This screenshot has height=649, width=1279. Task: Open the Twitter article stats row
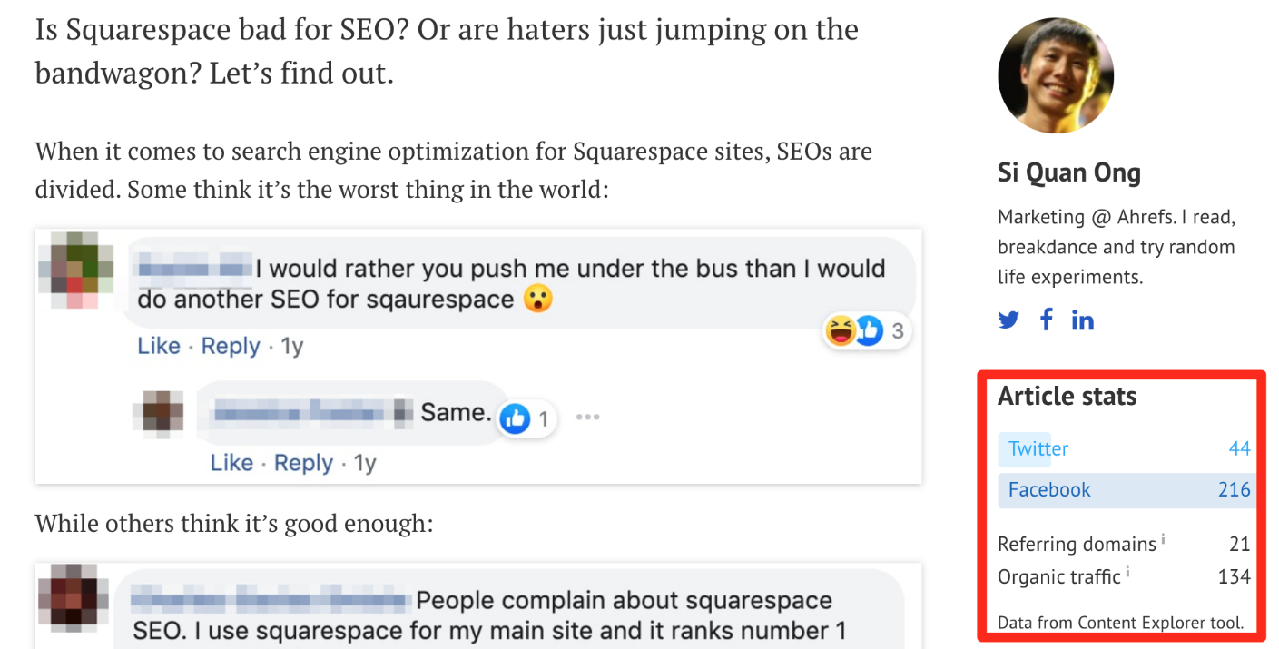(1125, 448)
